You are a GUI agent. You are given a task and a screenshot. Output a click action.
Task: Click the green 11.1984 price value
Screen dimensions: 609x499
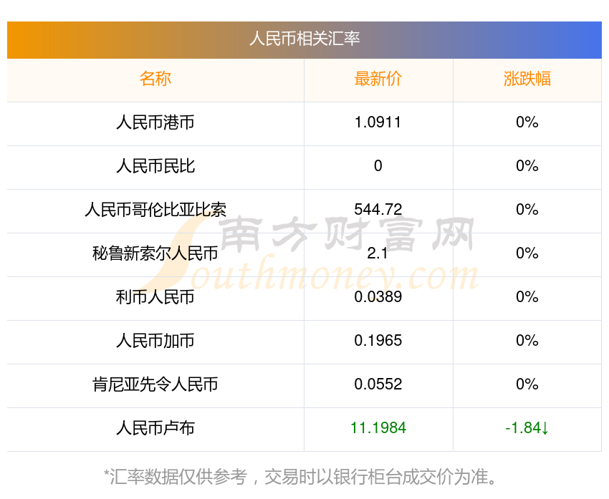pos(378,428)
